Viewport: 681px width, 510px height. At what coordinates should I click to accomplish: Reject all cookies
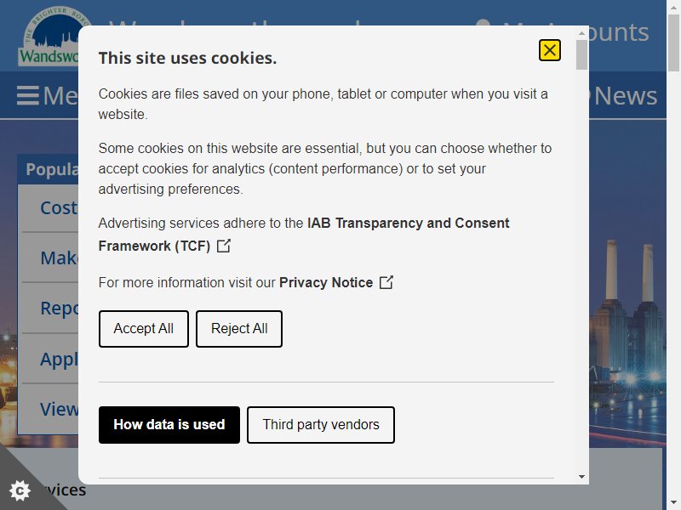pyautogui.click(x=239, y=329)
